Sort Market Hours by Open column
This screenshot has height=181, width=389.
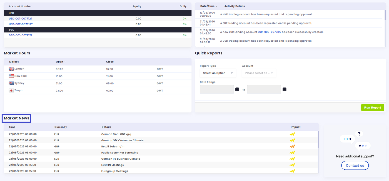61,62
